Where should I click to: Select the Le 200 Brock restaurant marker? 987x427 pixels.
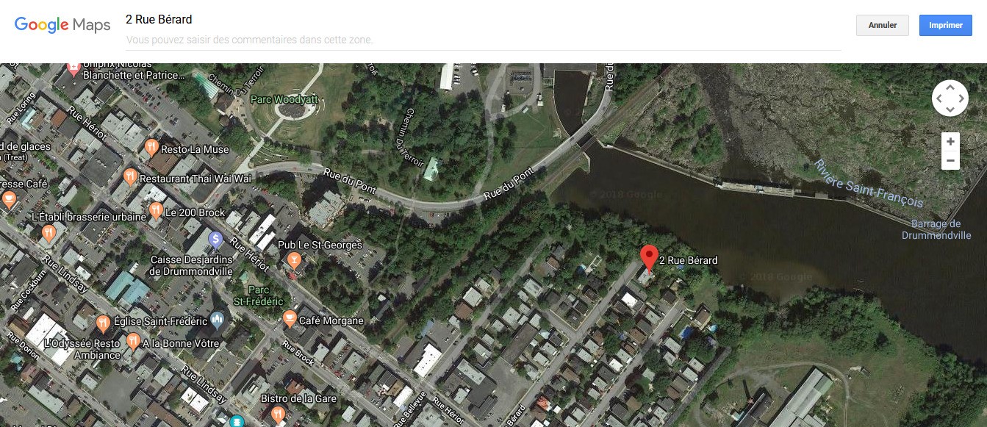pos(156,211)
